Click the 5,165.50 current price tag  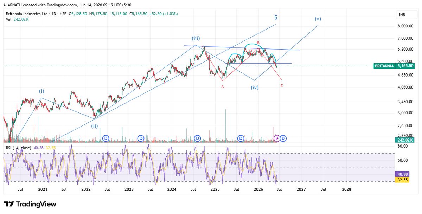405,66
